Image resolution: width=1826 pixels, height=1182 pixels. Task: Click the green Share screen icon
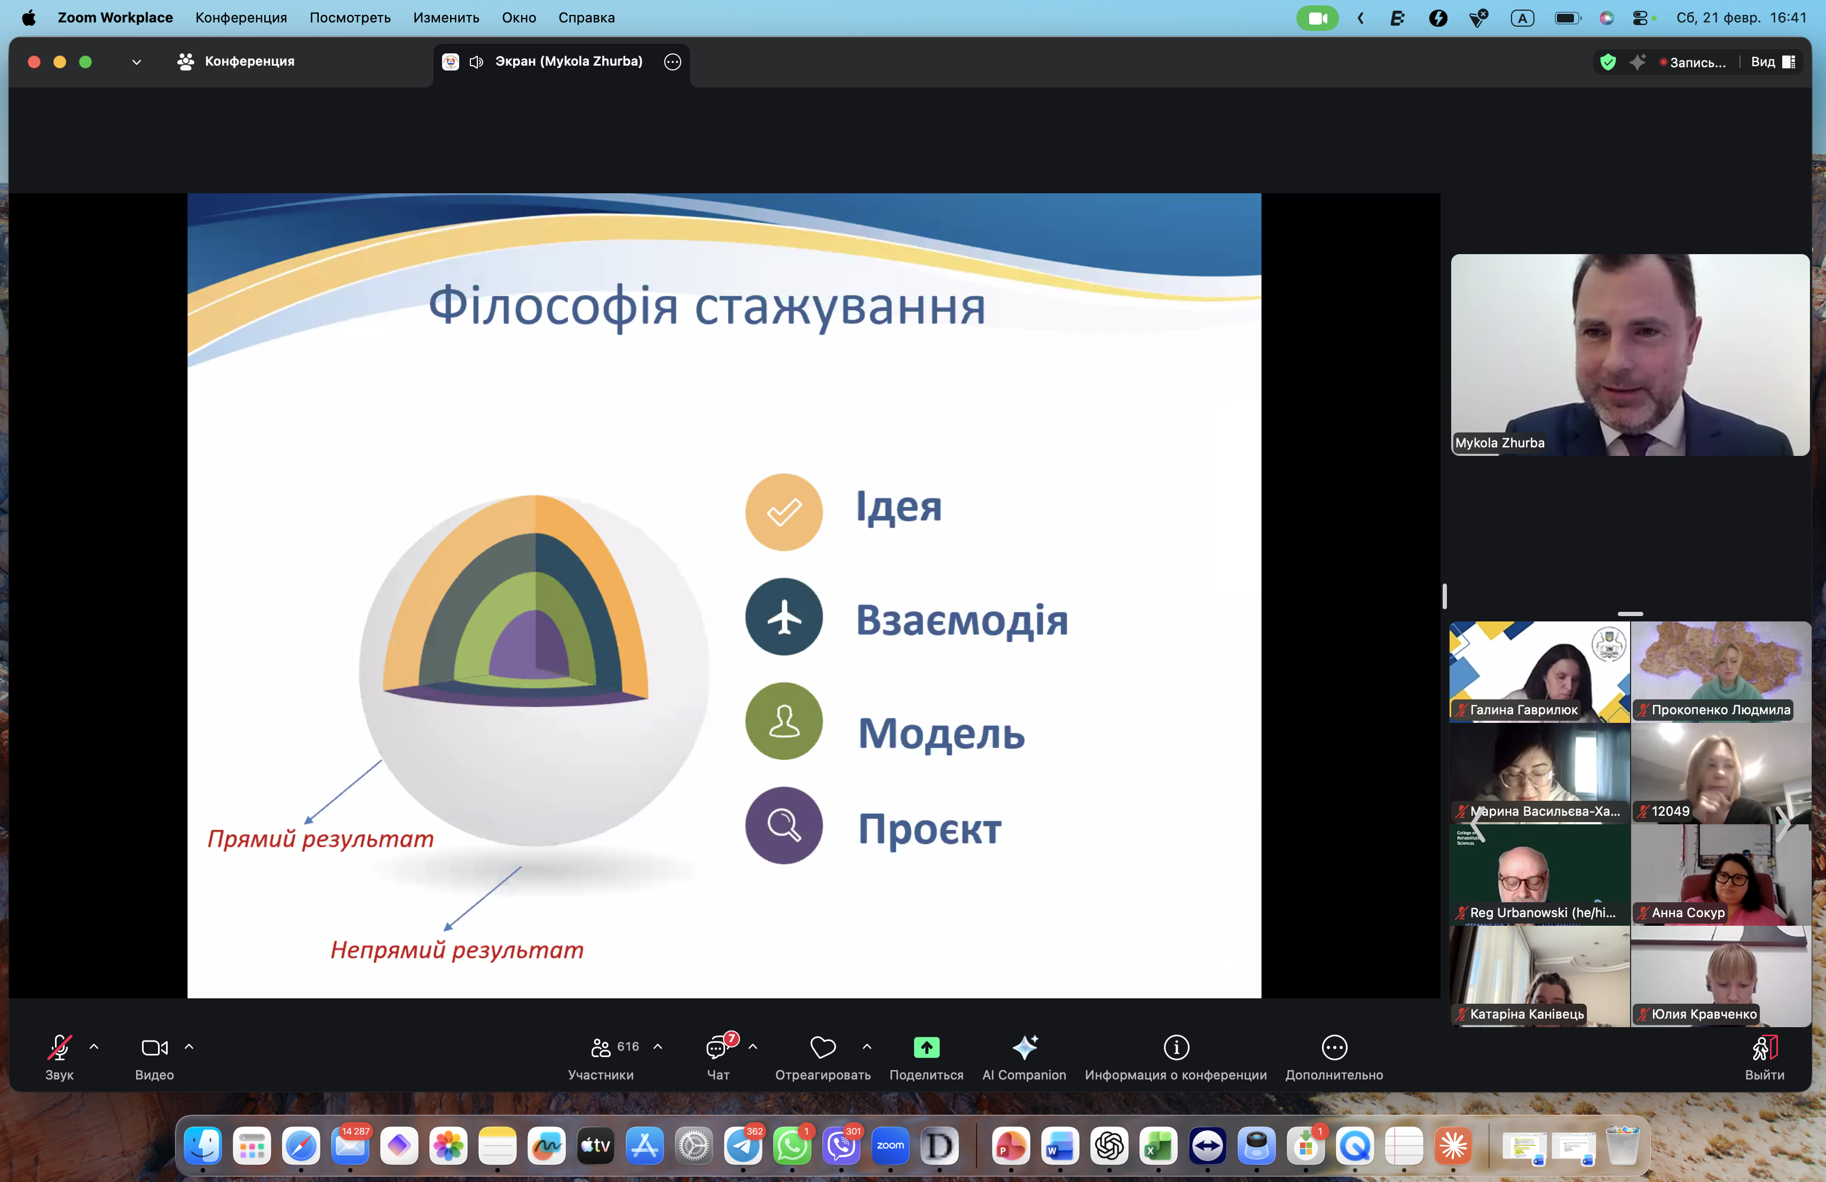[x=926, y=1048]
